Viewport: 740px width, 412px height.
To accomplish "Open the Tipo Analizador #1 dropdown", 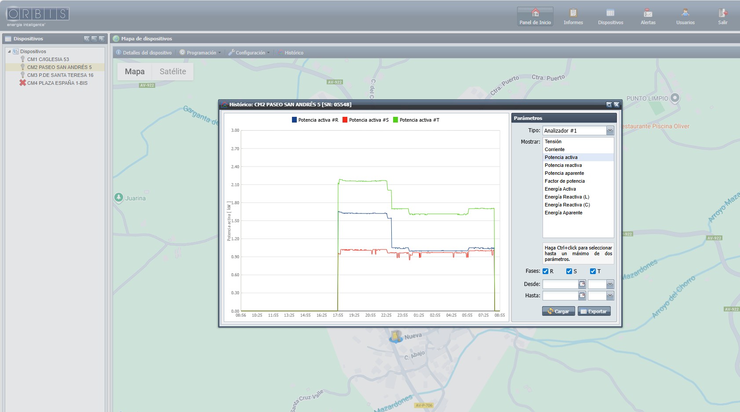I will point(610,130).
